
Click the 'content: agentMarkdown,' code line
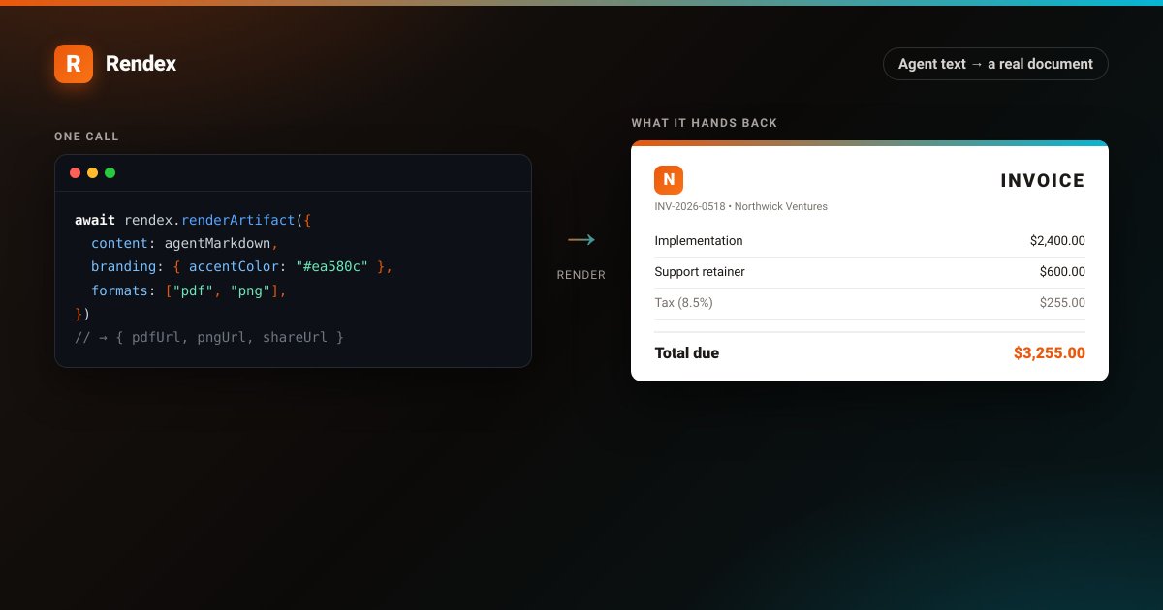(x=185, y=243)
